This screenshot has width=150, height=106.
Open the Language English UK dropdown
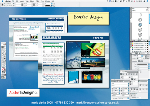[x=123, y=98]
